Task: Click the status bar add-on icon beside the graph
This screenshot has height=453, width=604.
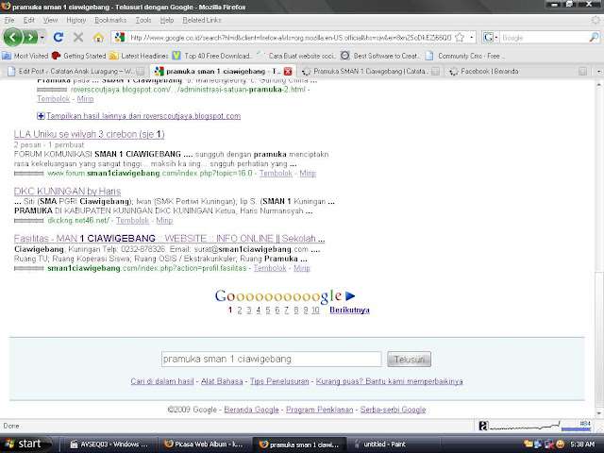Action: tap(483, 426)
